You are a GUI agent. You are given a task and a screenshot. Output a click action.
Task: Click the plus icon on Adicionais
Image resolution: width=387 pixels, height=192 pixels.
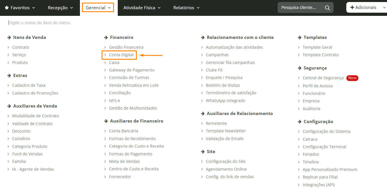pos(352,7)
